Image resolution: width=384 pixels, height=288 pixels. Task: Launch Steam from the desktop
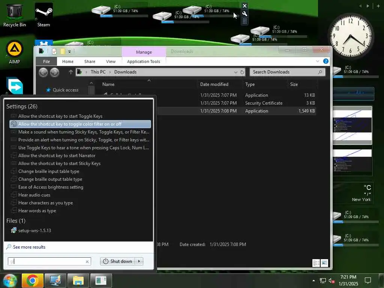pos(43,15)
